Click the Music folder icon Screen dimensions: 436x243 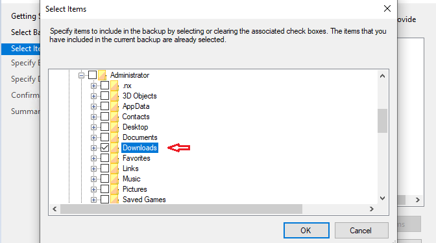pos(114,179)
